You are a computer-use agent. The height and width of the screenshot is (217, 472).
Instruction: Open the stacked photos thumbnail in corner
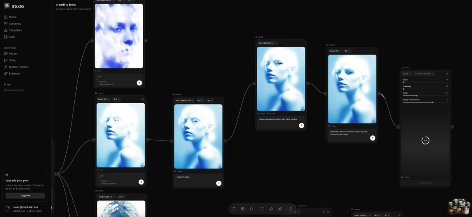tap(459, 207)
